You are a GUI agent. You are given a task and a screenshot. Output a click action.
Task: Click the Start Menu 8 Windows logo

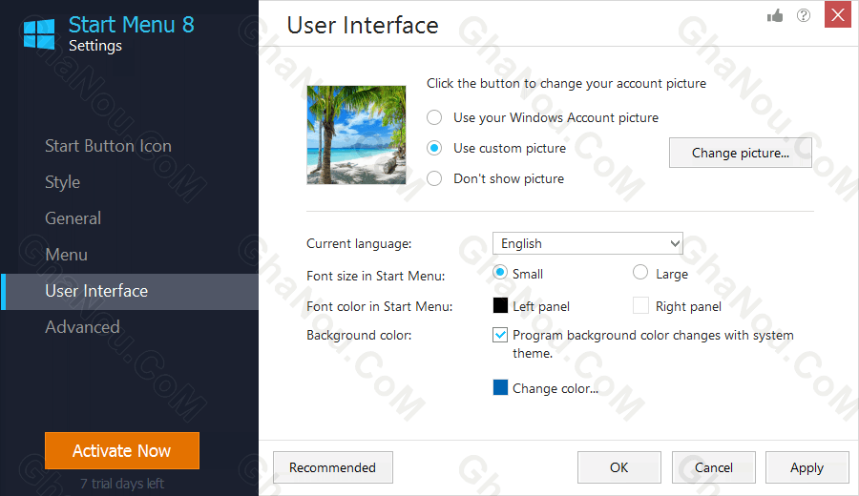tap(39, 34)
